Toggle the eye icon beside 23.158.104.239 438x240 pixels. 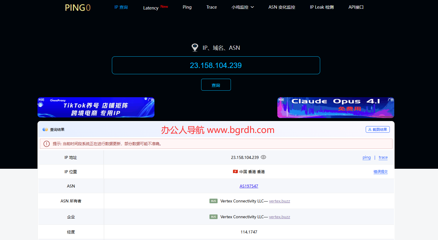(263, 157)
